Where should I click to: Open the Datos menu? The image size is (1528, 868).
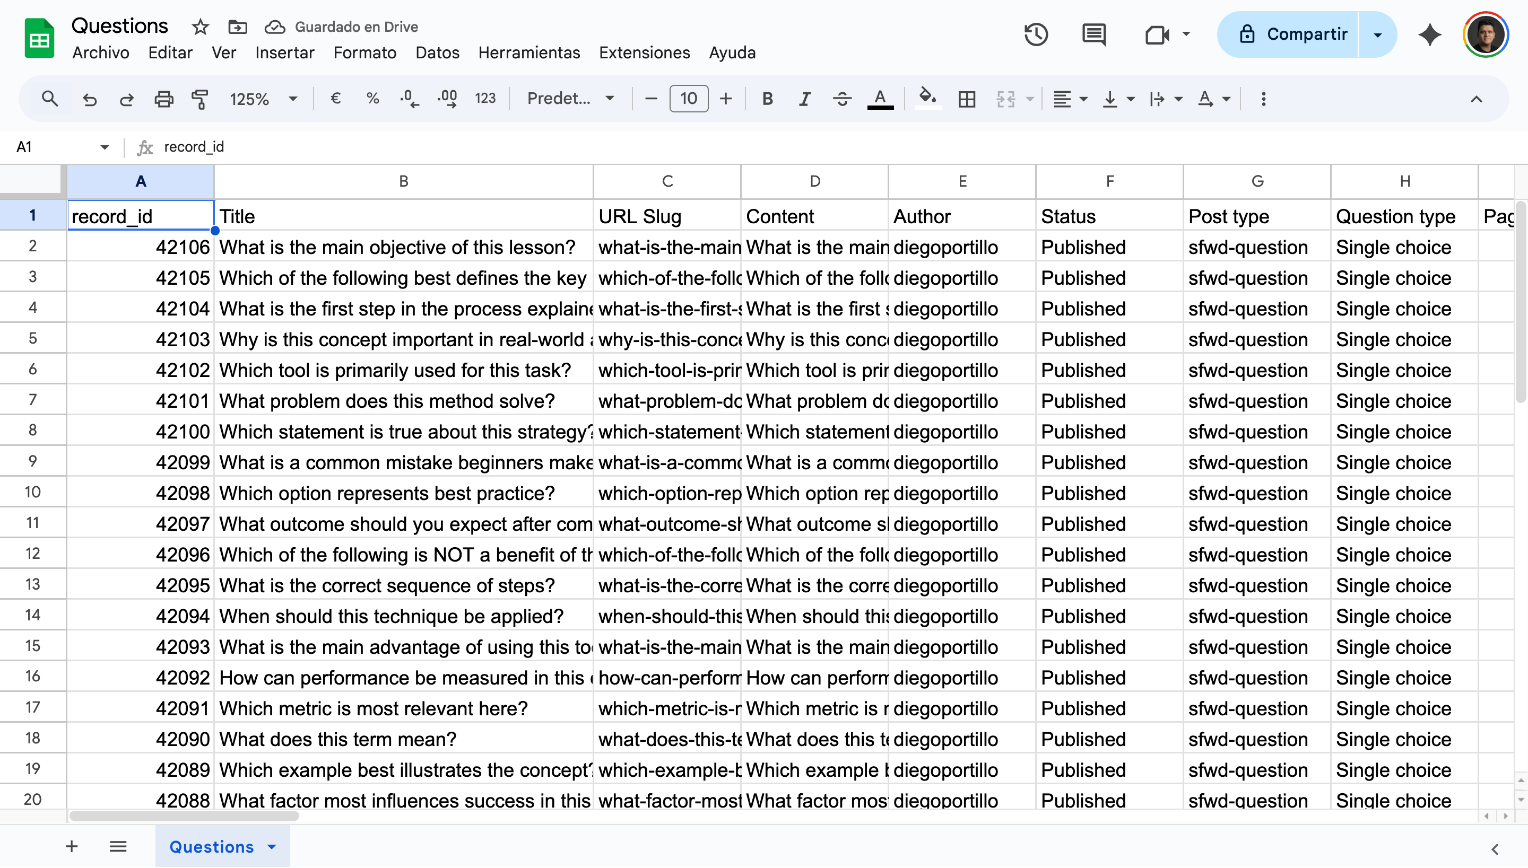[437, 52]
